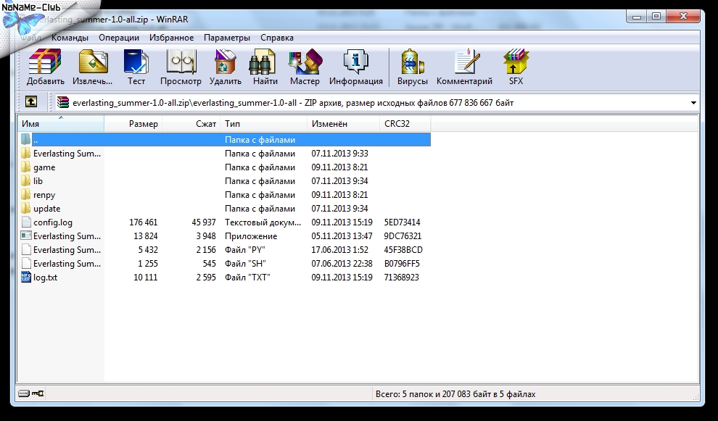Select the log.txt file name
The width and height of the screenshot is (718, 421).
coord(46,278)
